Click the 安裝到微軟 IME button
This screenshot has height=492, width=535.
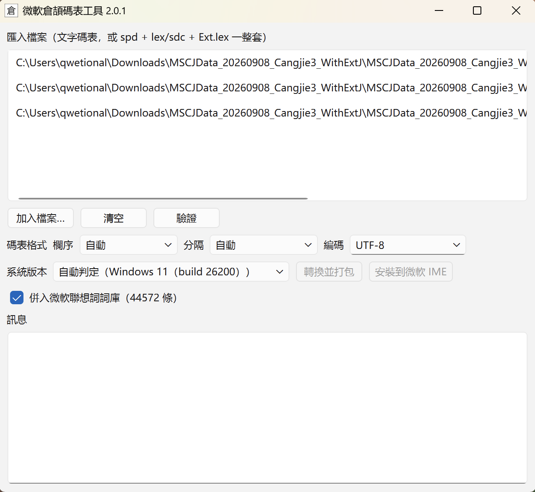coord(411,272)
